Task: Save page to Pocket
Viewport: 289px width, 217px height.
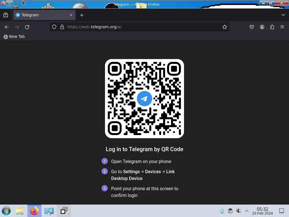Action: point(252,27)
